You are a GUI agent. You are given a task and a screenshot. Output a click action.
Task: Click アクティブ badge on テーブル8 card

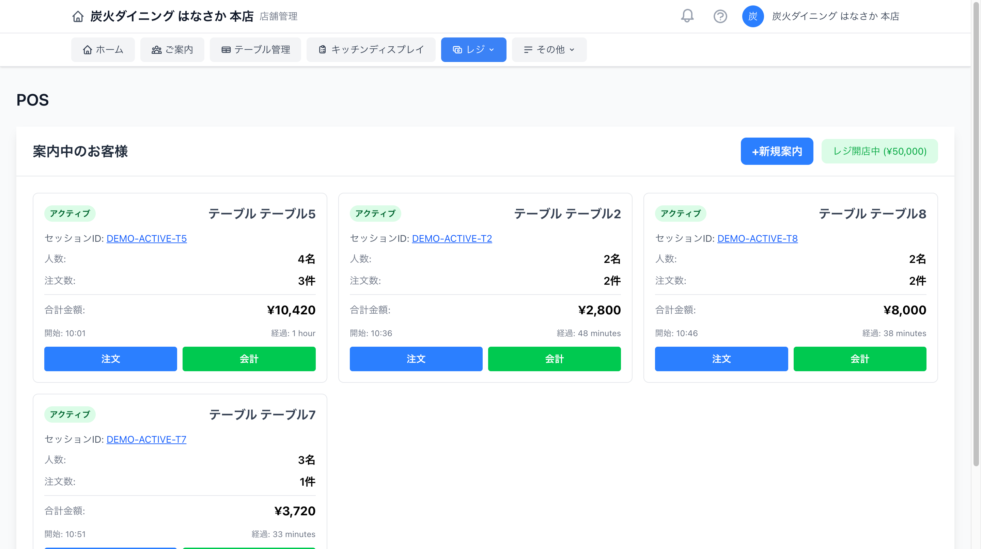[681, 214]
